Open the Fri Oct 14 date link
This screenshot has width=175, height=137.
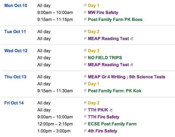tap(14, 103)
